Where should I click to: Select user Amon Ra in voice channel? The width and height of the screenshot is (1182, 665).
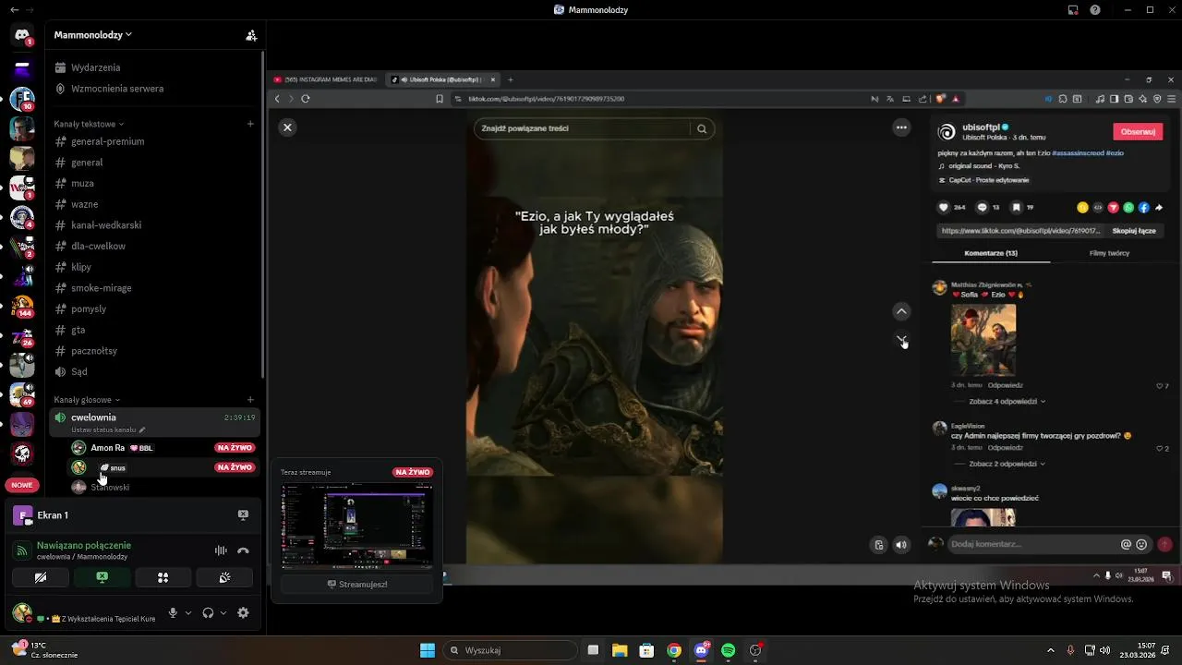107,448
